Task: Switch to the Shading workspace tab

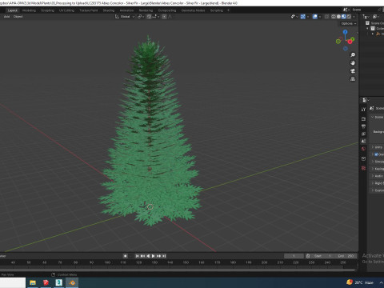Action: [109, 10]
